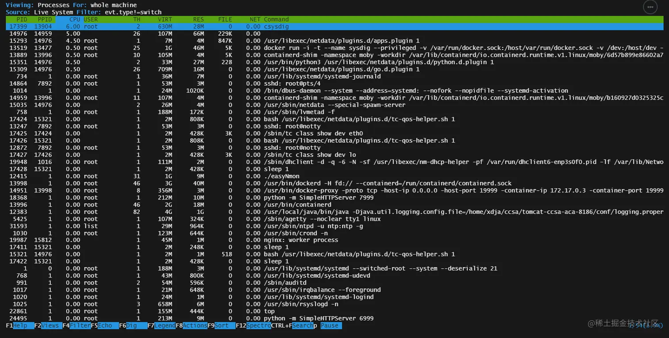Screen dimensions: 669x338
Task: Select the lvmetad -f process row
Action: pyautogui.click(x=334, y=112)
